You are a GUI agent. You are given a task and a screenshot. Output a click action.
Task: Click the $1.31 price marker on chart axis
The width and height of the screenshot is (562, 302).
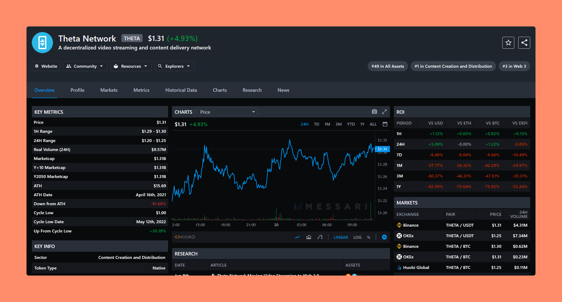(x=382, y=149)
